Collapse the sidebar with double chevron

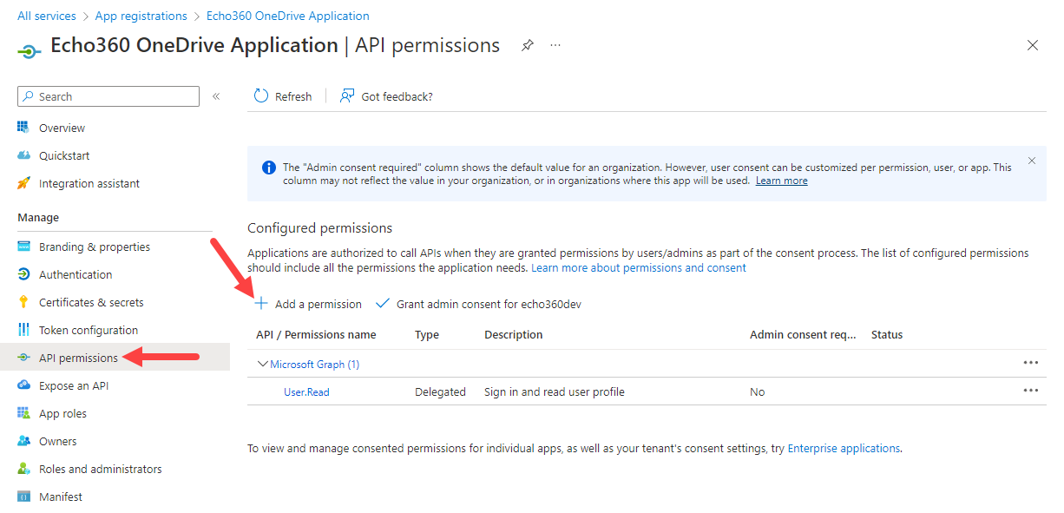tap(216, 96)
